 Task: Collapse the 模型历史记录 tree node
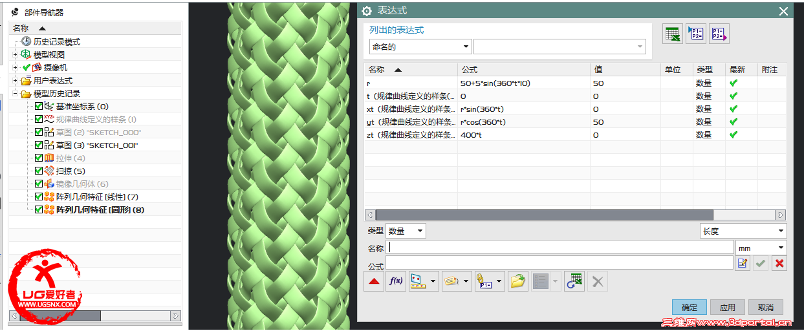pyautogui.click(x=15, y=93)
